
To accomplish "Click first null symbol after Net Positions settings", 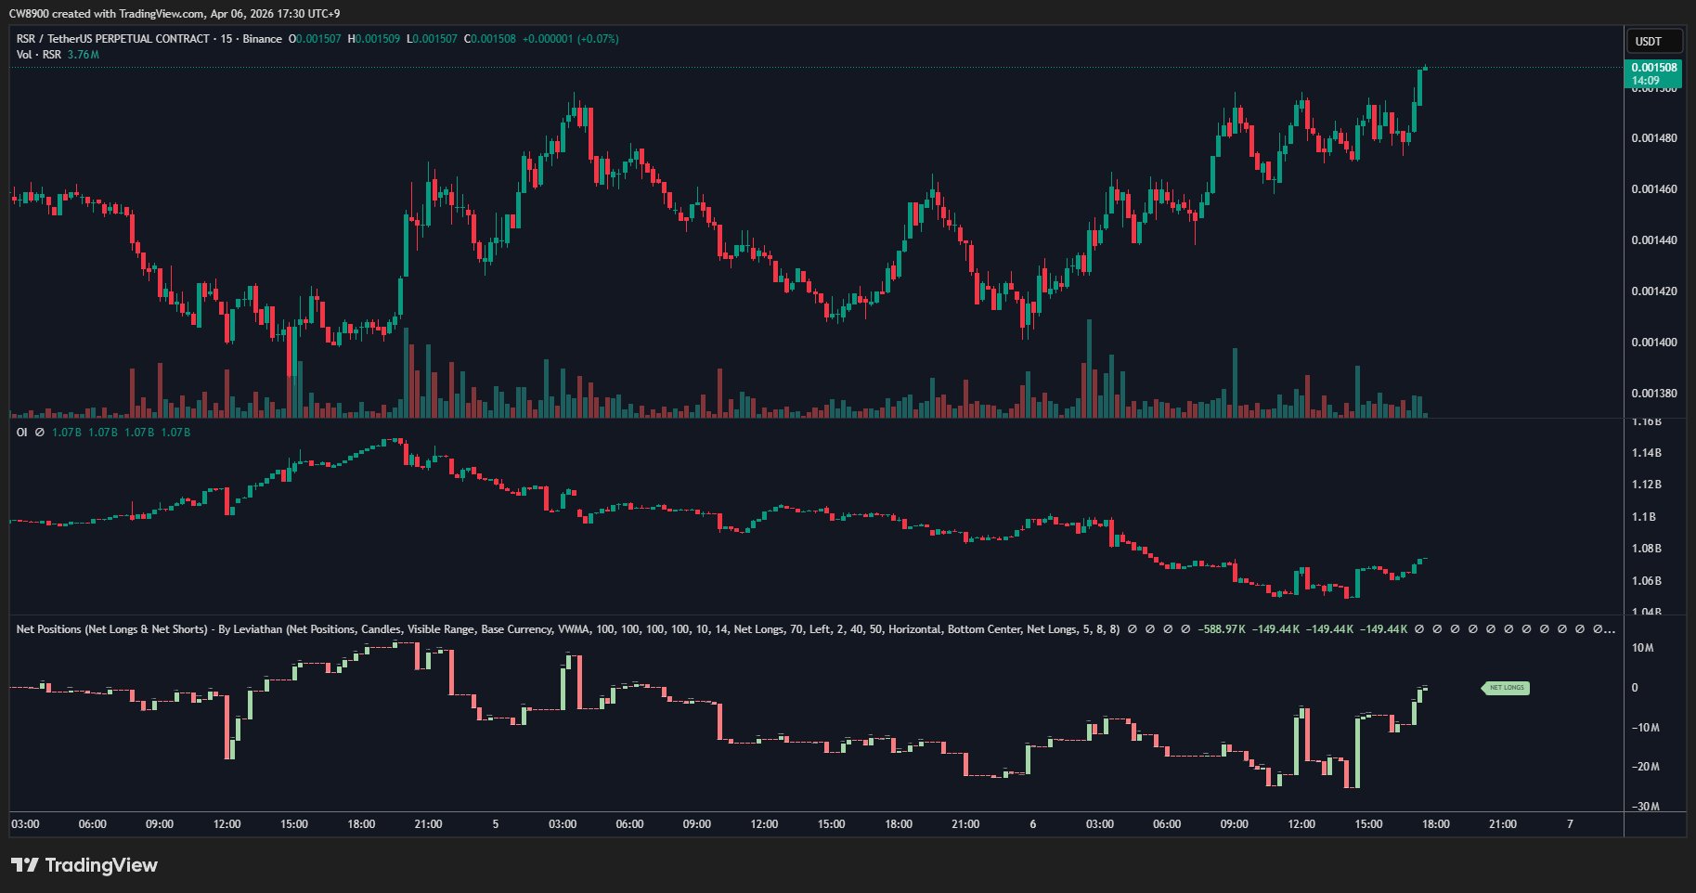I will coord(1130,629).
